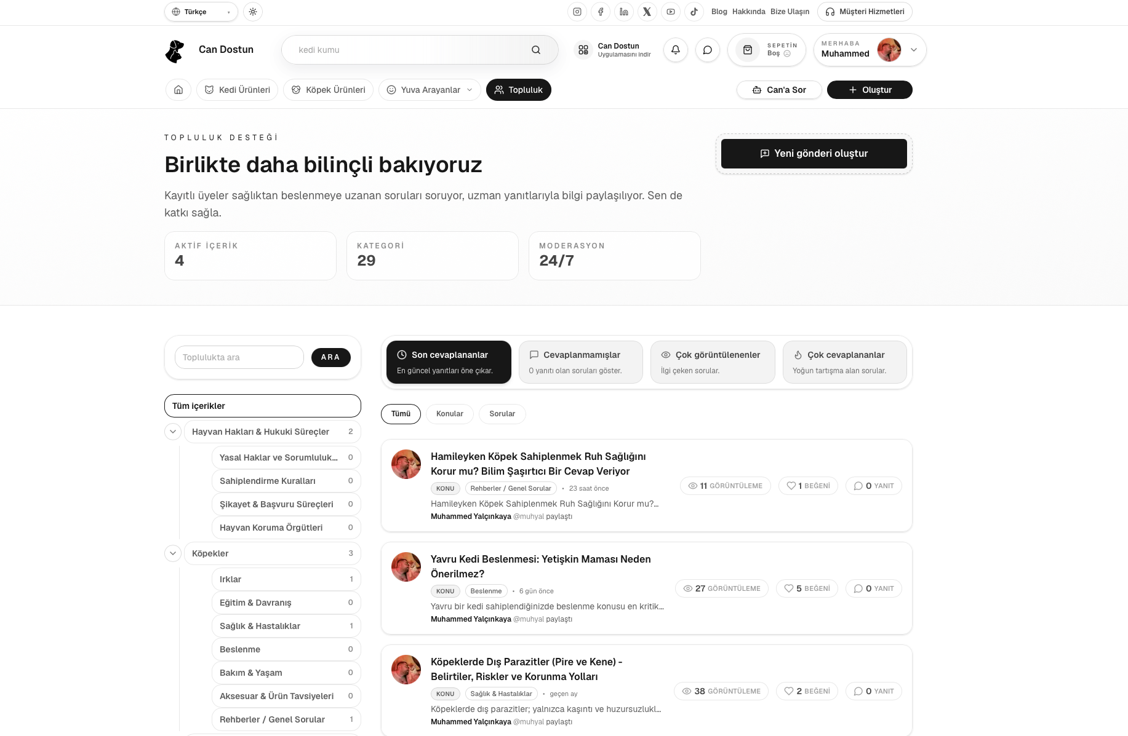Click the search magnifier icon

tap(536, 50)
